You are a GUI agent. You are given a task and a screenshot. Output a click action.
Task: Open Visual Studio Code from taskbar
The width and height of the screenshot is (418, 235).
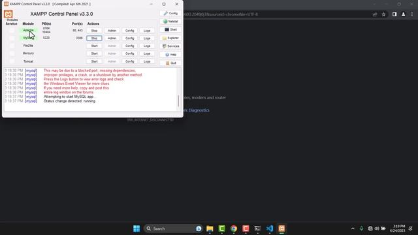270,228
